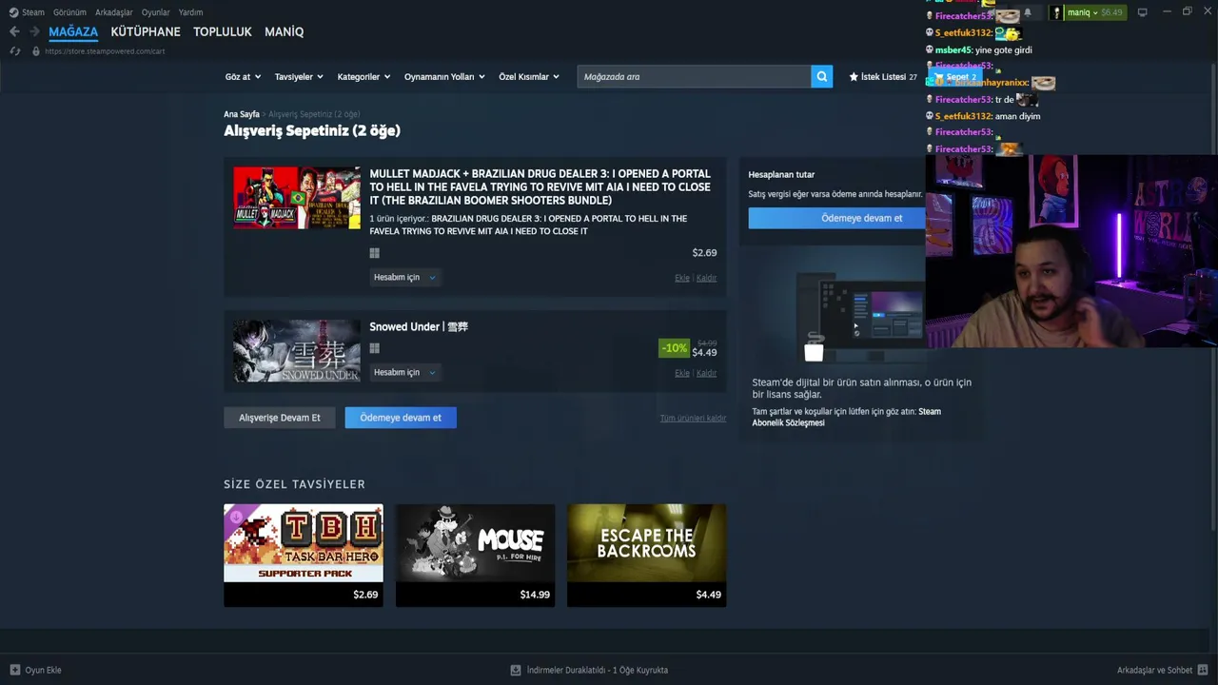Viewport: 1218px width, 685px height.
Task: Click Ödemeye devam et below the cart items
Action: click(401, 418)
